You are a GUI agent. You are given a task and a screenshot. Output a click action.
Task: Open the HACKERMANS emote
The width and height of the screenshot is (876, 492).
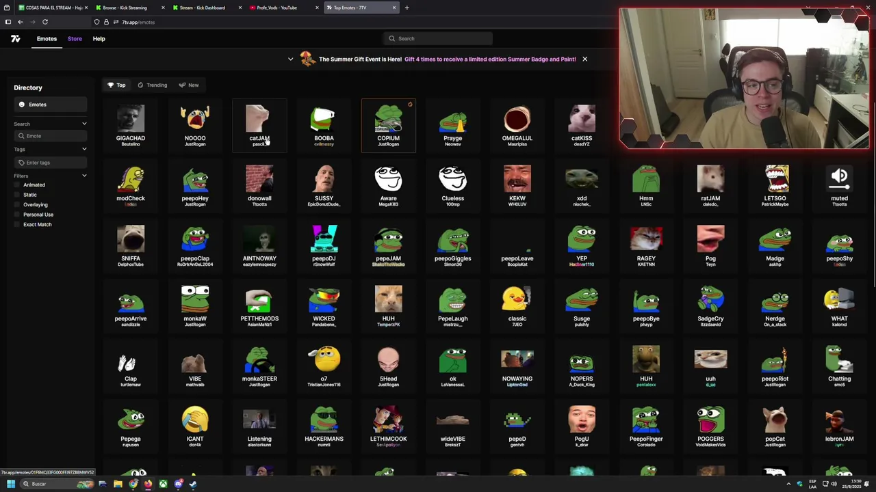tap(324, 426)
